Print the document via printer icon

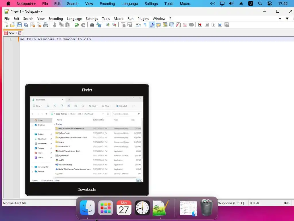point(46,25)
